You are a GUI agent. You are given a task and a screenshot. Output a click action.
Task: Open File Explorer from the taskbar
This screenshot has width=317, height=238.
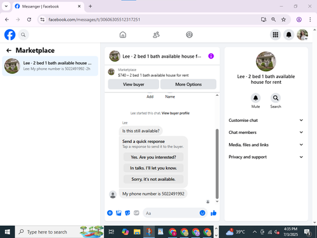pos(137,232)
